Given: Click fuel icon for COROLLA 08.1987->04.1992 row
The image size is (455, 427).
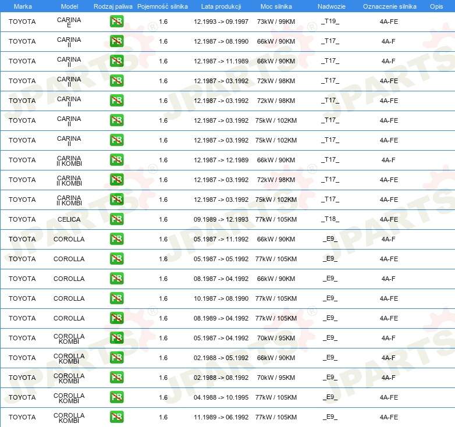Looking at the screenshot, I should tap(116, 279).
